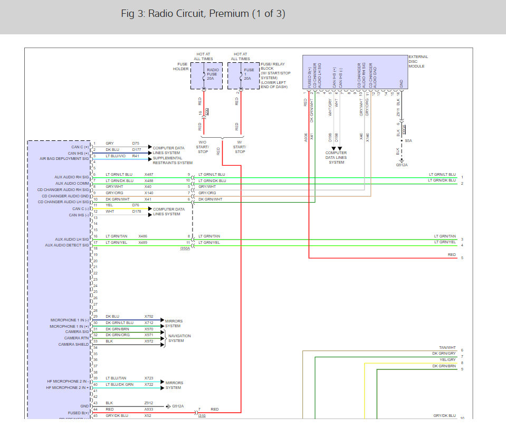Click the FUSE 1 20A box text

point(249,74)
